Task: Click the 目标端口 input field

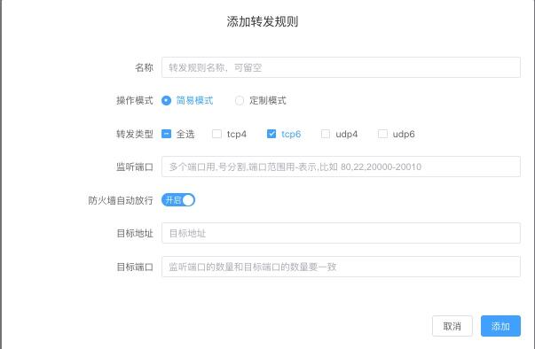Action: [341, 267]
